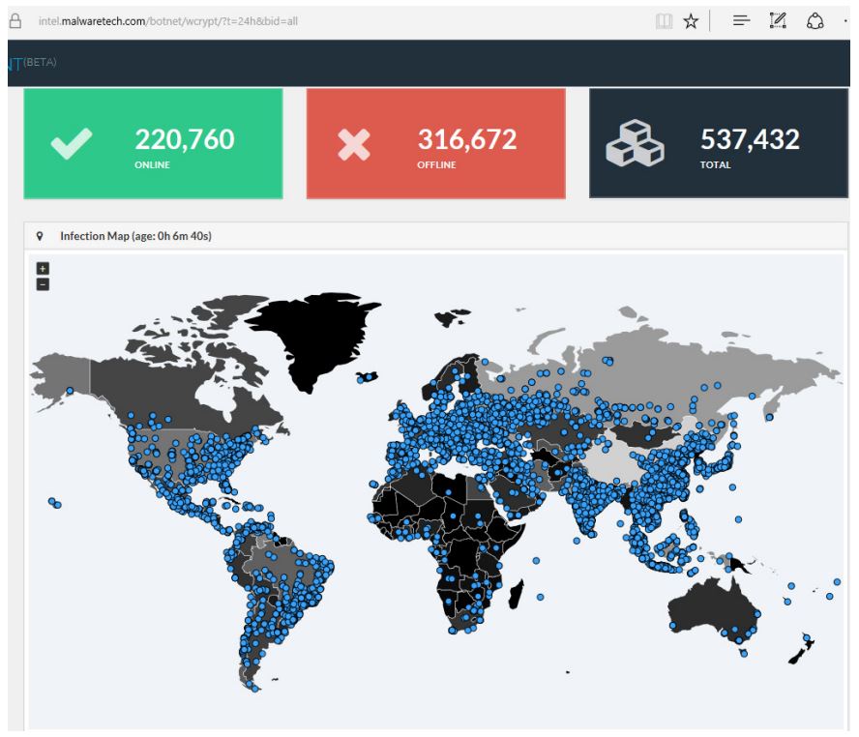This screenshot has height=737, width=859.
Task: Click the map pin icon beside Infection Map
Action: pyautogui.click(x=40, y=236)
